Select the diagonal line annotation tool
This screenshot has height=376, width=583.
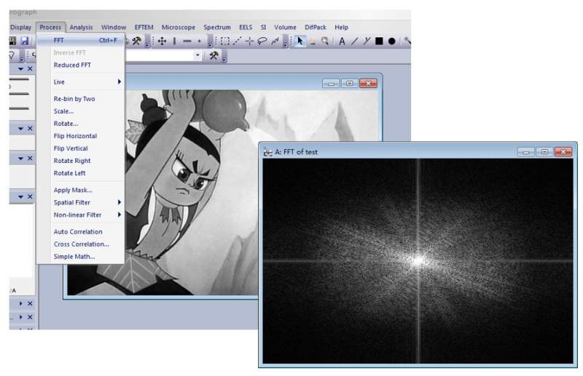click(354, 41)
